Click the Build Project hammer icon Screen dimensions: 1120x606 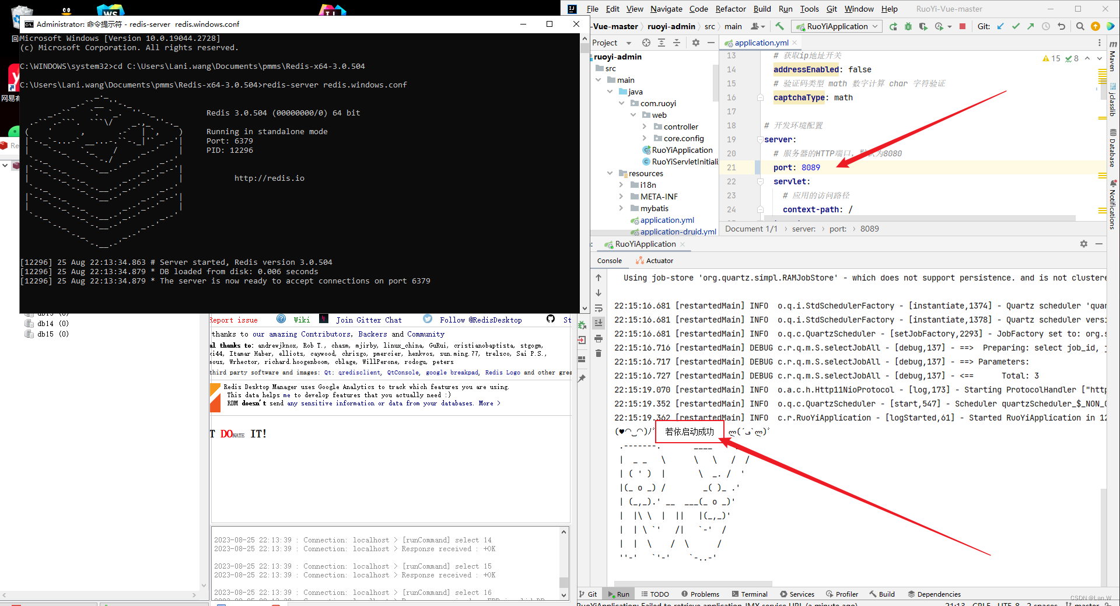coord(780,26)
